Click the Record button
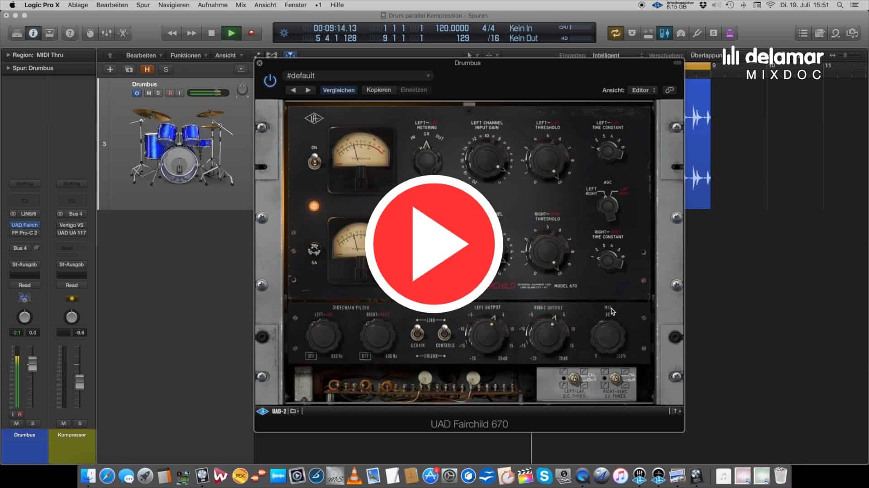 pos(251,33)
